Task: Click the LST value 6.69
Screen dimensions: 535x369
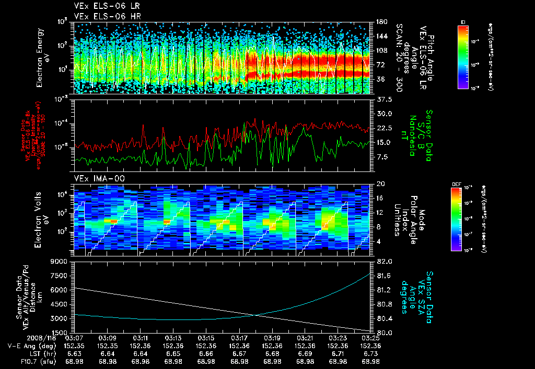Action: [305, 354]
